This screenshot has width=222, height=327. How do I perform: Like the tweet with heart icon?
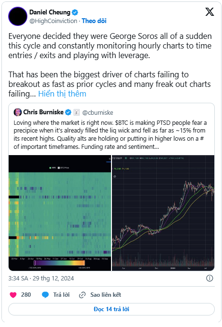pyautogui.click(x=13, y=295)
